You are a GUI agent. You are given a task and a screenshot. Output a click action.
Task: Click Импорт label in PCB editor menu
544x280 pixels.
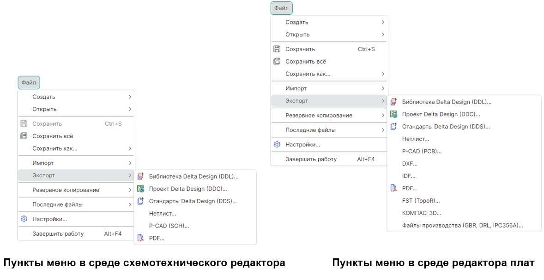pos(296,88)
